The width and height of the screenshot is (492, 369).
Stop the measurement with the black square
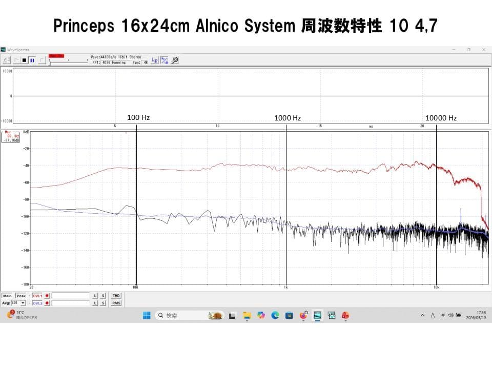tap(24, 60)
